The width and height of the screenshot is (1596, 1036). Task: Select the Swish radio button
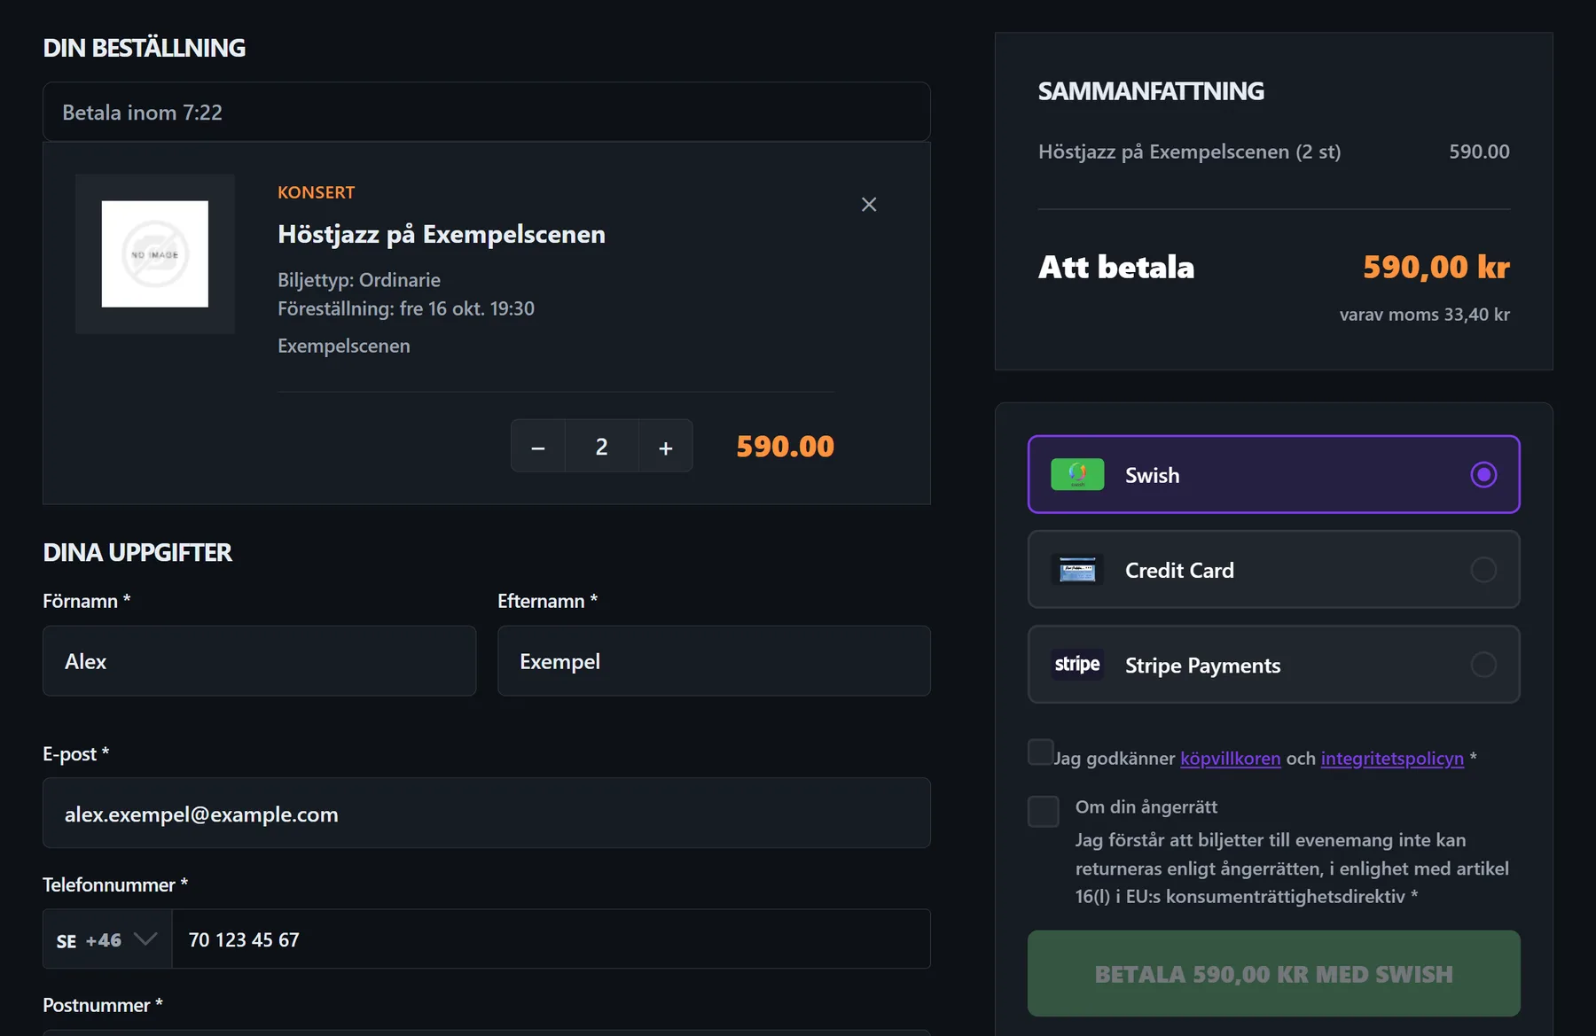[x=1483, y=475]
